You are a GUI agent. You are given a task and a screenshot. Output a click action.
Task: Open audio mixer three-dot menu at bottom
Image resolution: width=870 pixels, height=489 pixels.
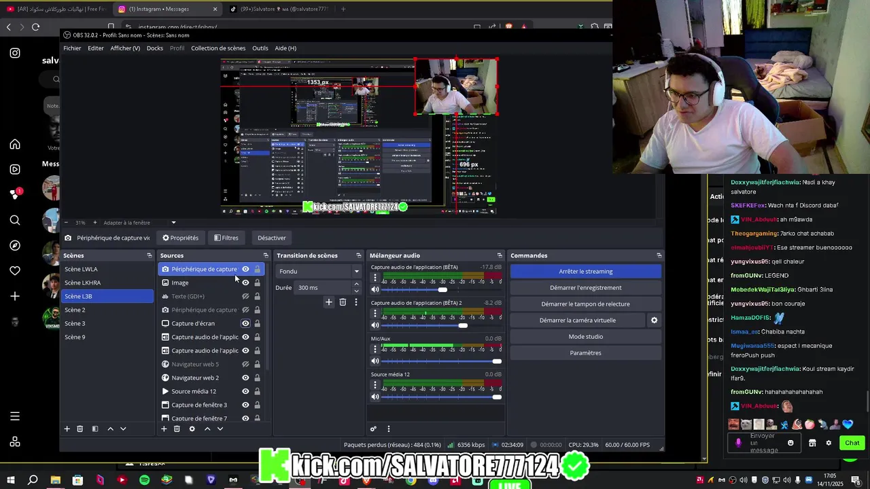[389, 429]
